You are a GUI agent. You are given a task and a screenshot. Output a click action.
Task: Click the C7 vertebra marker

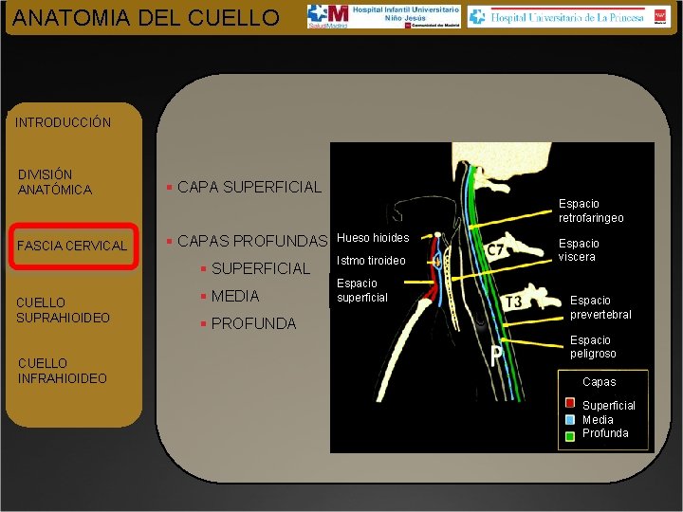pyautogui.click(x=495, y=250)
